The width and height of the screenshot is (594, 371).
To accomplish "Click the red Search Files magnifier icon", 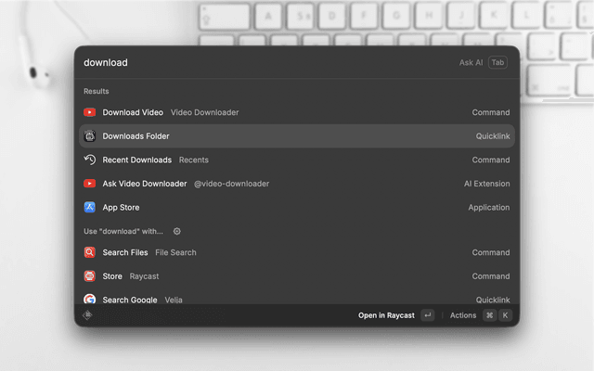I will pyautogui.click(x=90, y=252).
